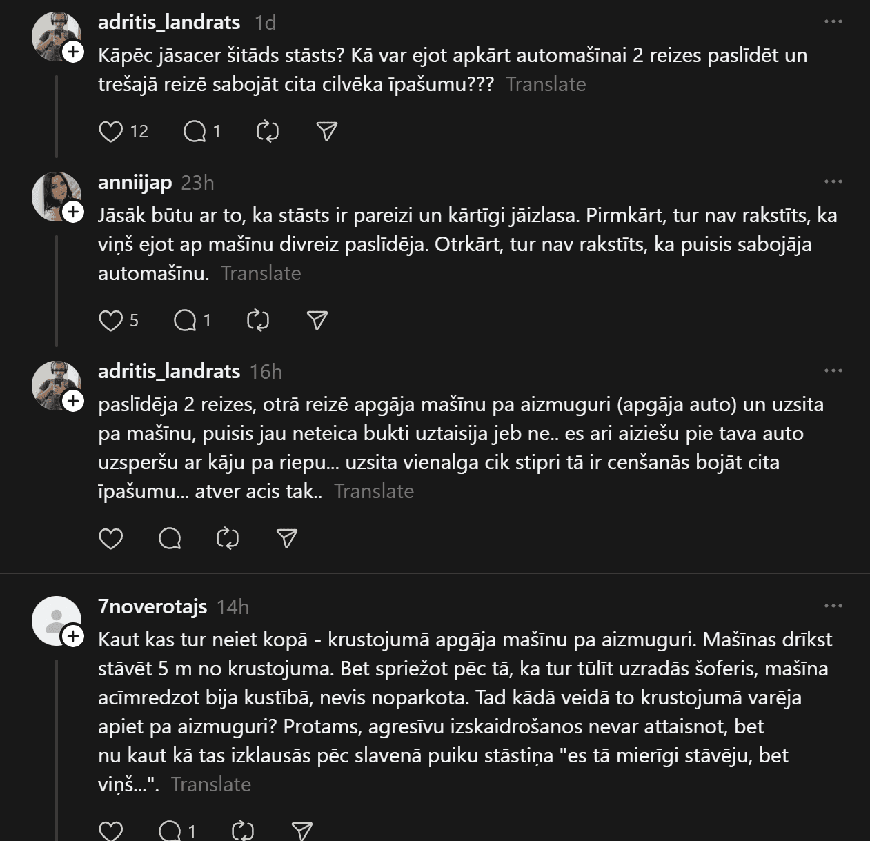The height and width of the screenshot is (841, 870).
Task: Like adritis_landrats' first post with 12 likes
Action: tap(111, 131)
